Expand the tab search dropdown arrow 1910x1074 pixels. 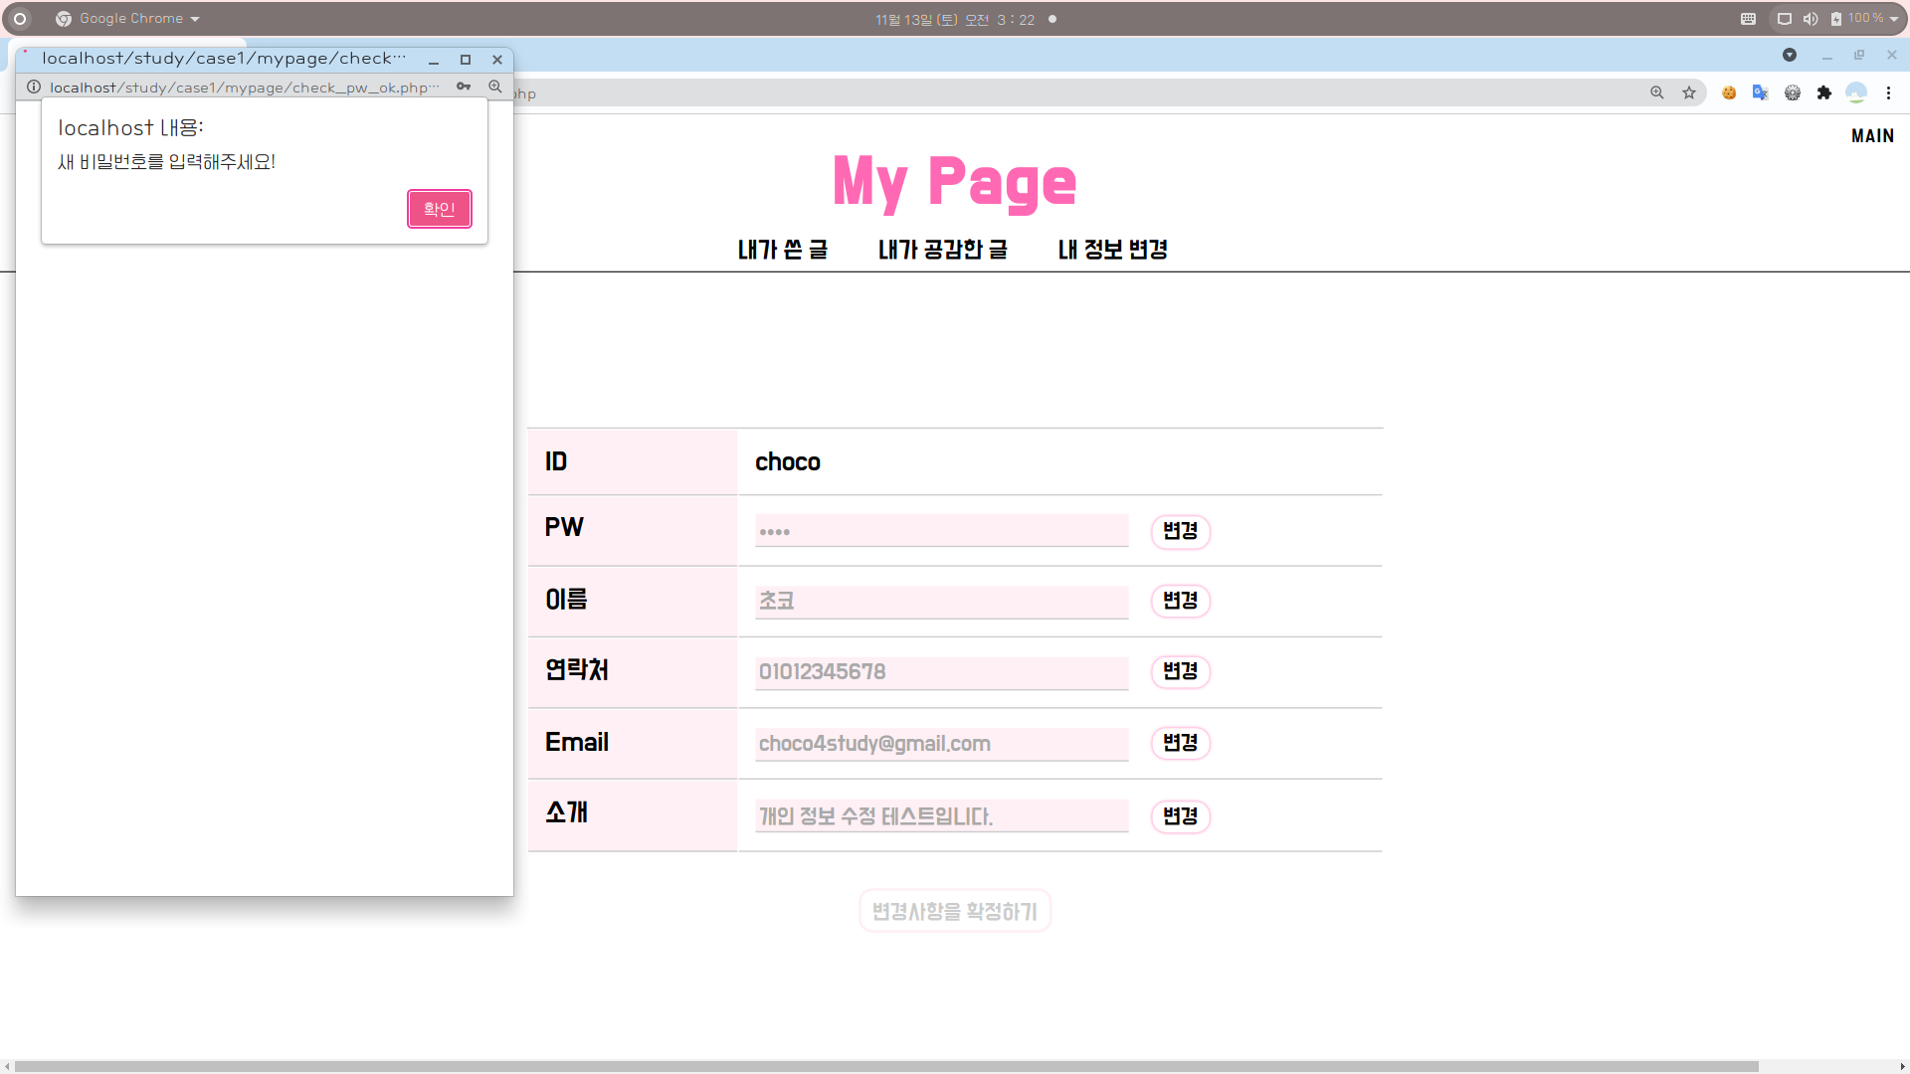pos(1789,55)
